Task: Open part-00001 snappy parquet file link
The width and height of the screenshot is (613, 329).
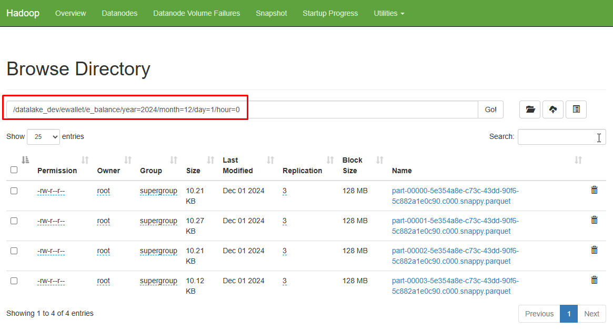Action: [456, 226]
